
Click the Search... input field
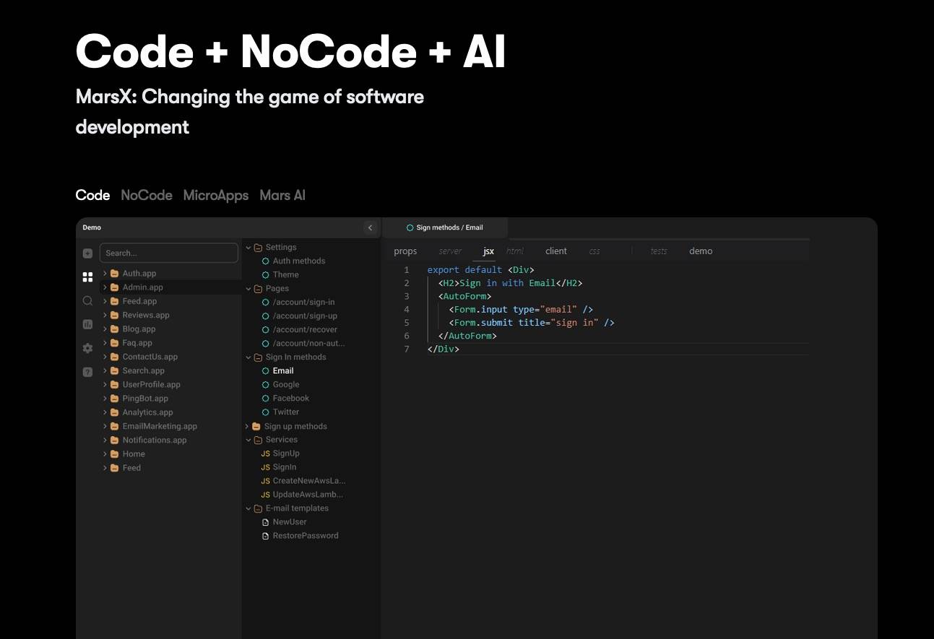coord(169,253)
